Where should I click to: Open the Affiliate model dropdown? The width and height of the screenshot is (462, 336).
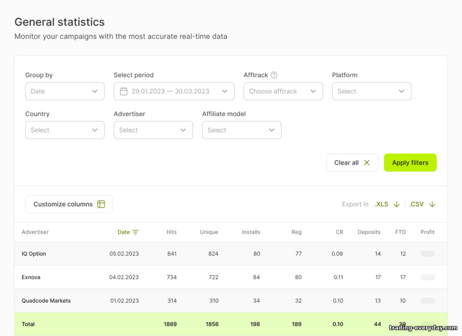point(242,130)
